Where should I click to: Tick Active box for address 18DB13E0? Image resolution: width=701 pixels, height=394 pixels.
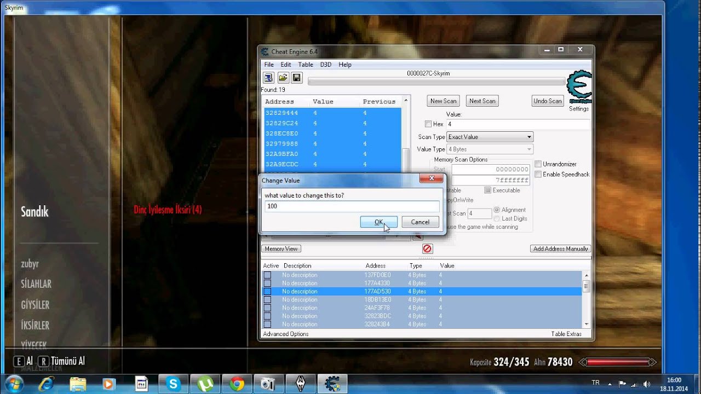[267, 300]
